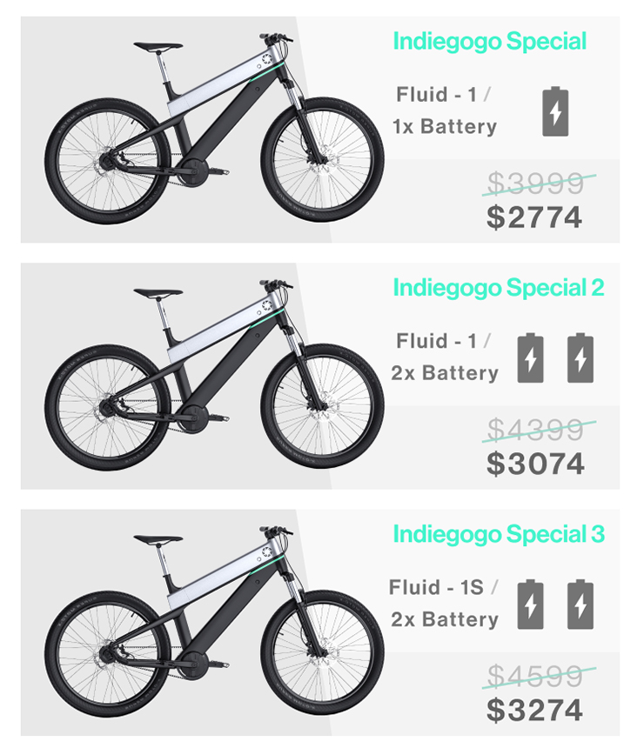This screenshot has height=748, width=644.
Task: Open the Indiegogo Special title link
Action: point(490,41)
